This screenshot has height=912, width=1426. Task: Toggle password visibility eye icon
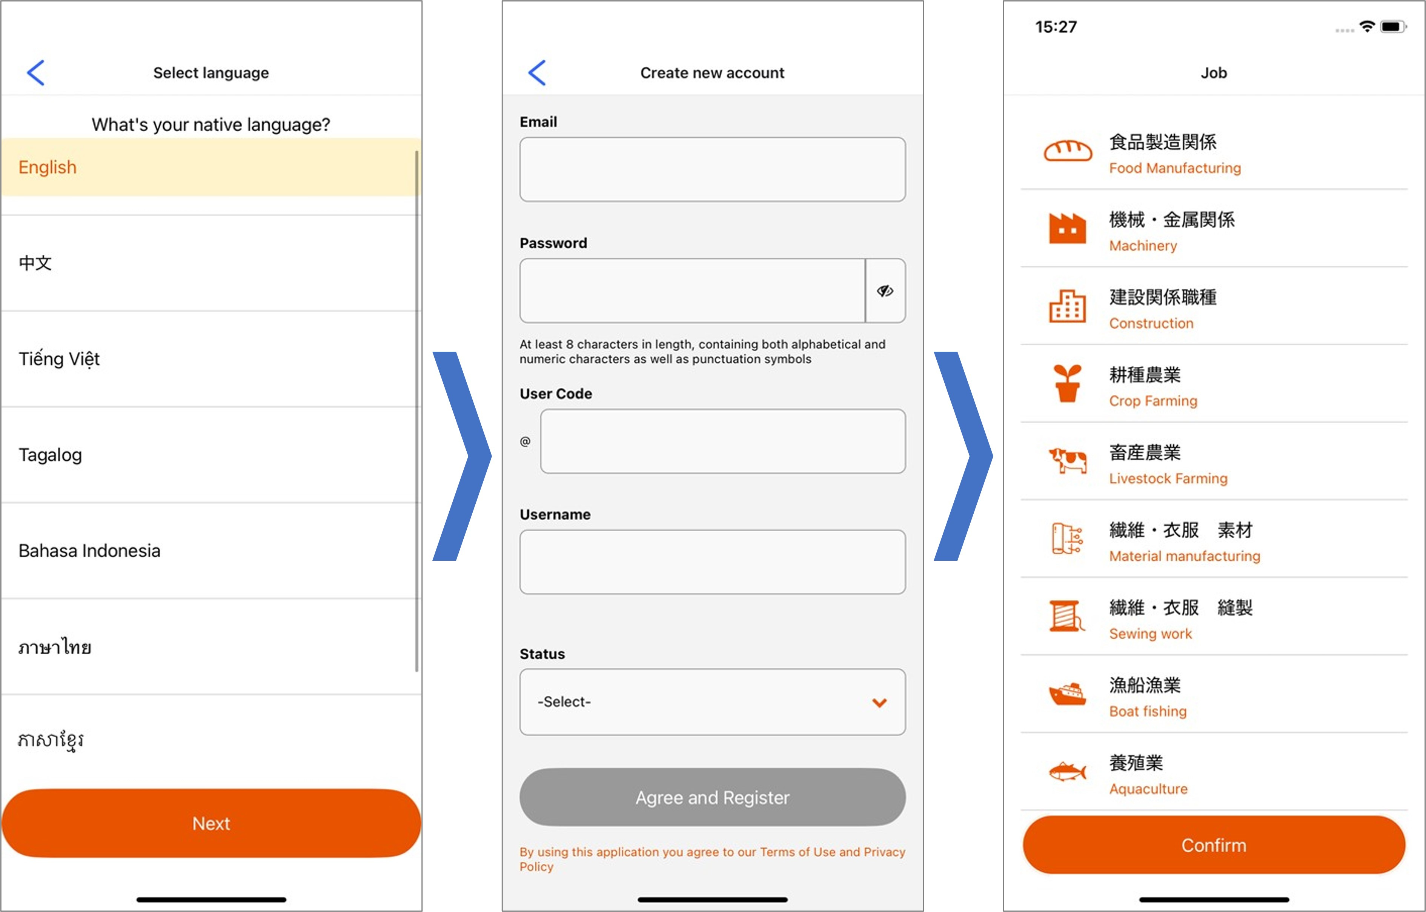click(x=885, y=291)
